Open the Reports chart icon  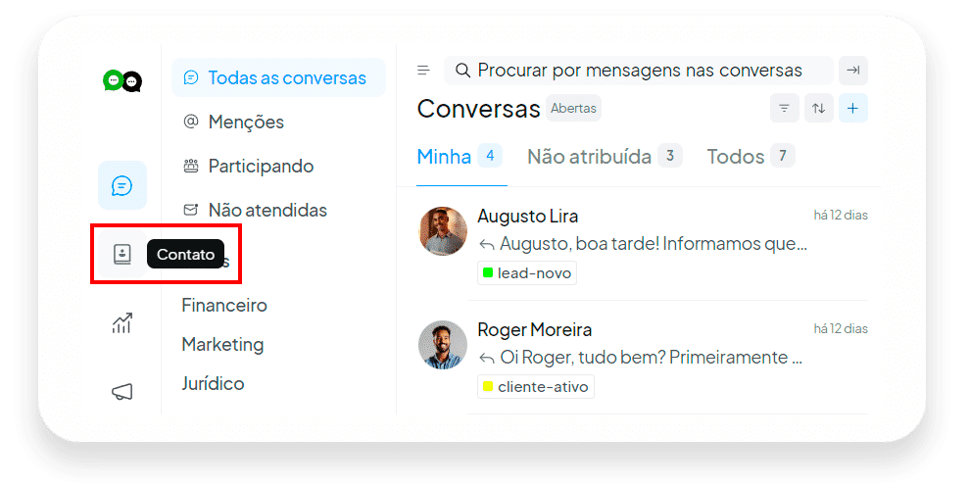pyautogui.click(x=121, y=322)
